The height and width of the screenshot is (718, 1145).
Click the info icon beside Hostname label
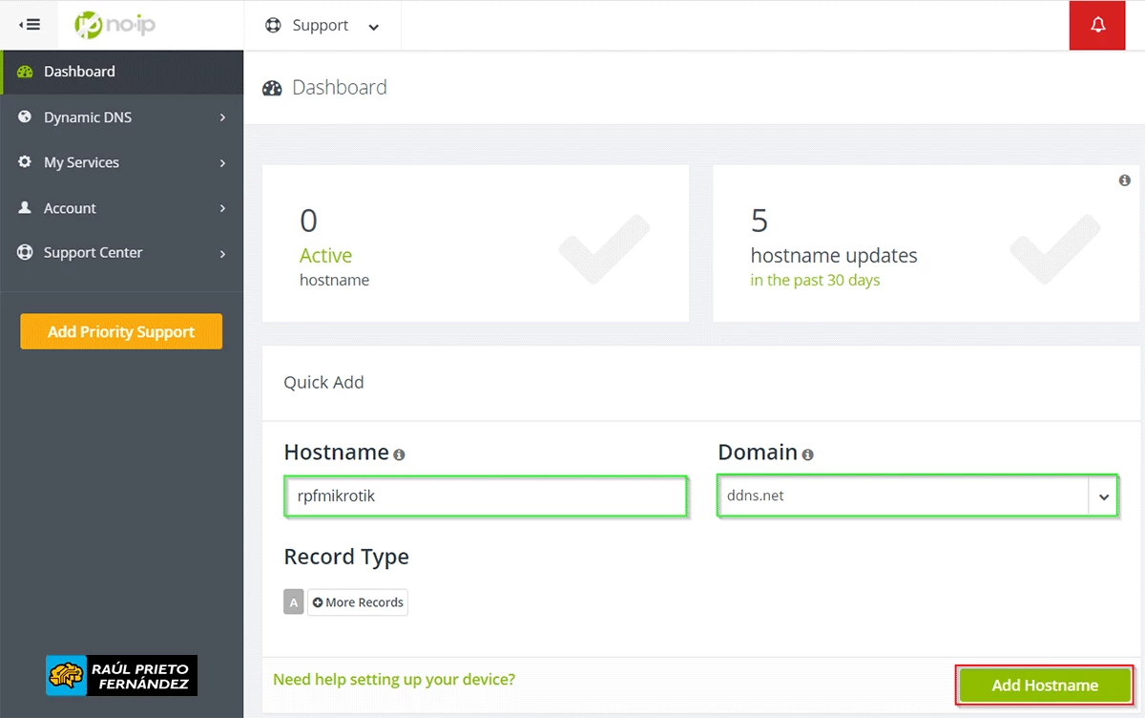pyautogui.click(x=399, y=455)
